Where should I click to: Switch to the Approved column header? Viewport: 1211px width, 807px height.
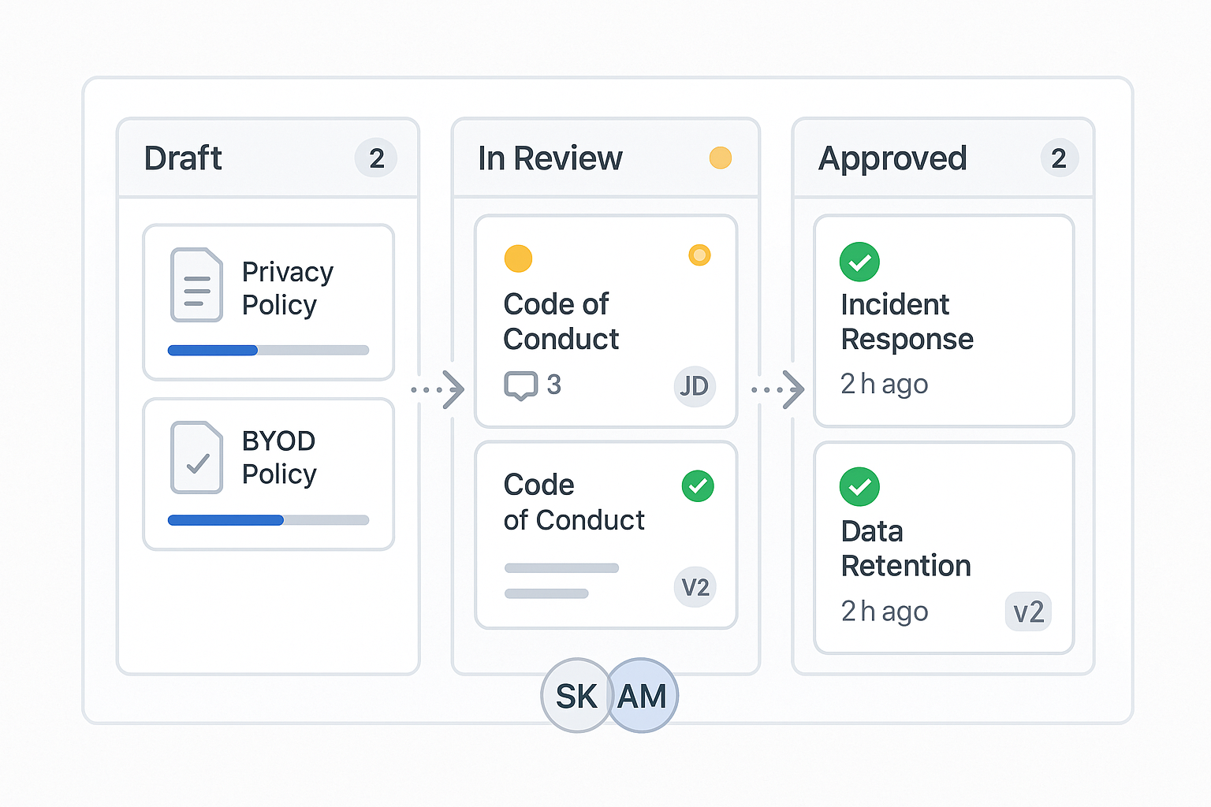892,158
